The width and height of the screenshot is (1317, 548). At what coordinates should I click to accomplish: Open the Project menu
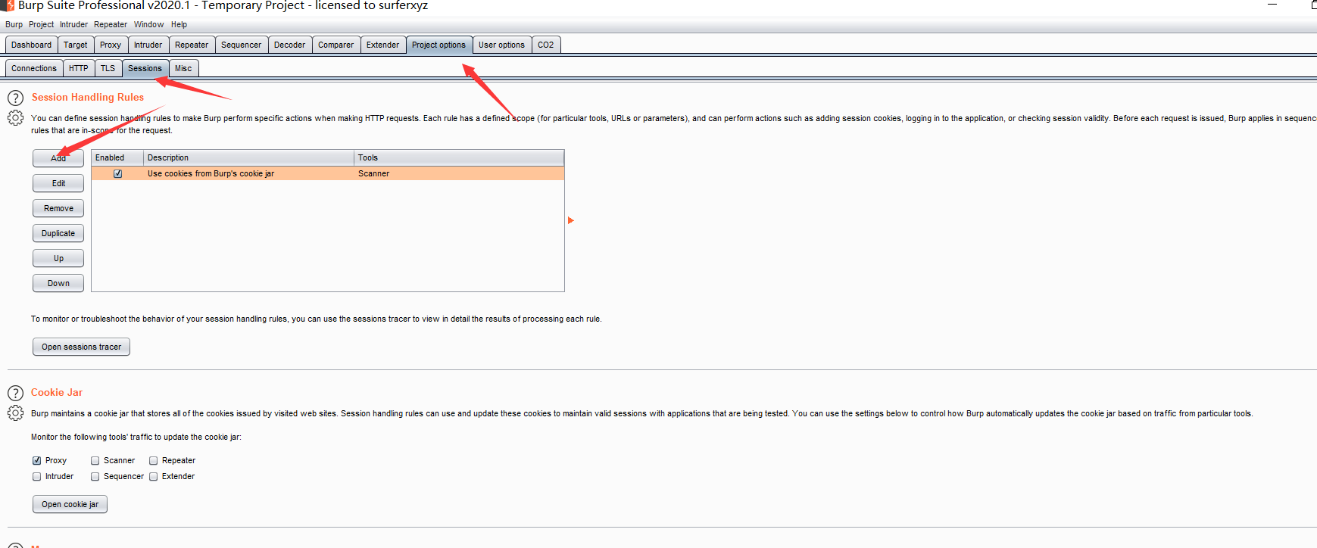[x=42, y=24]
